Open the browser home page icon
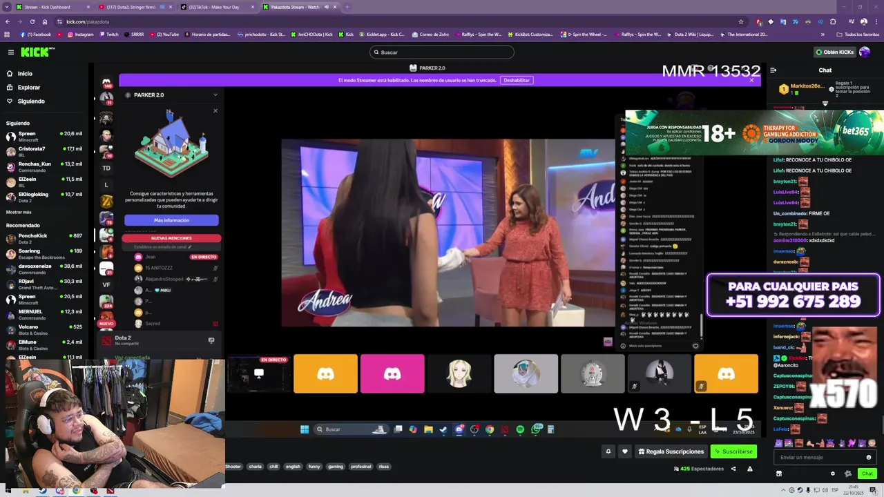 pyautogui.click(x=45, y=21)
